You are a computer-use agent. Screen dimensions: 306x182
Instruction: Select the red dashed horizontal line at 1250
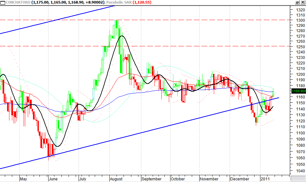[x=145, y=46]
